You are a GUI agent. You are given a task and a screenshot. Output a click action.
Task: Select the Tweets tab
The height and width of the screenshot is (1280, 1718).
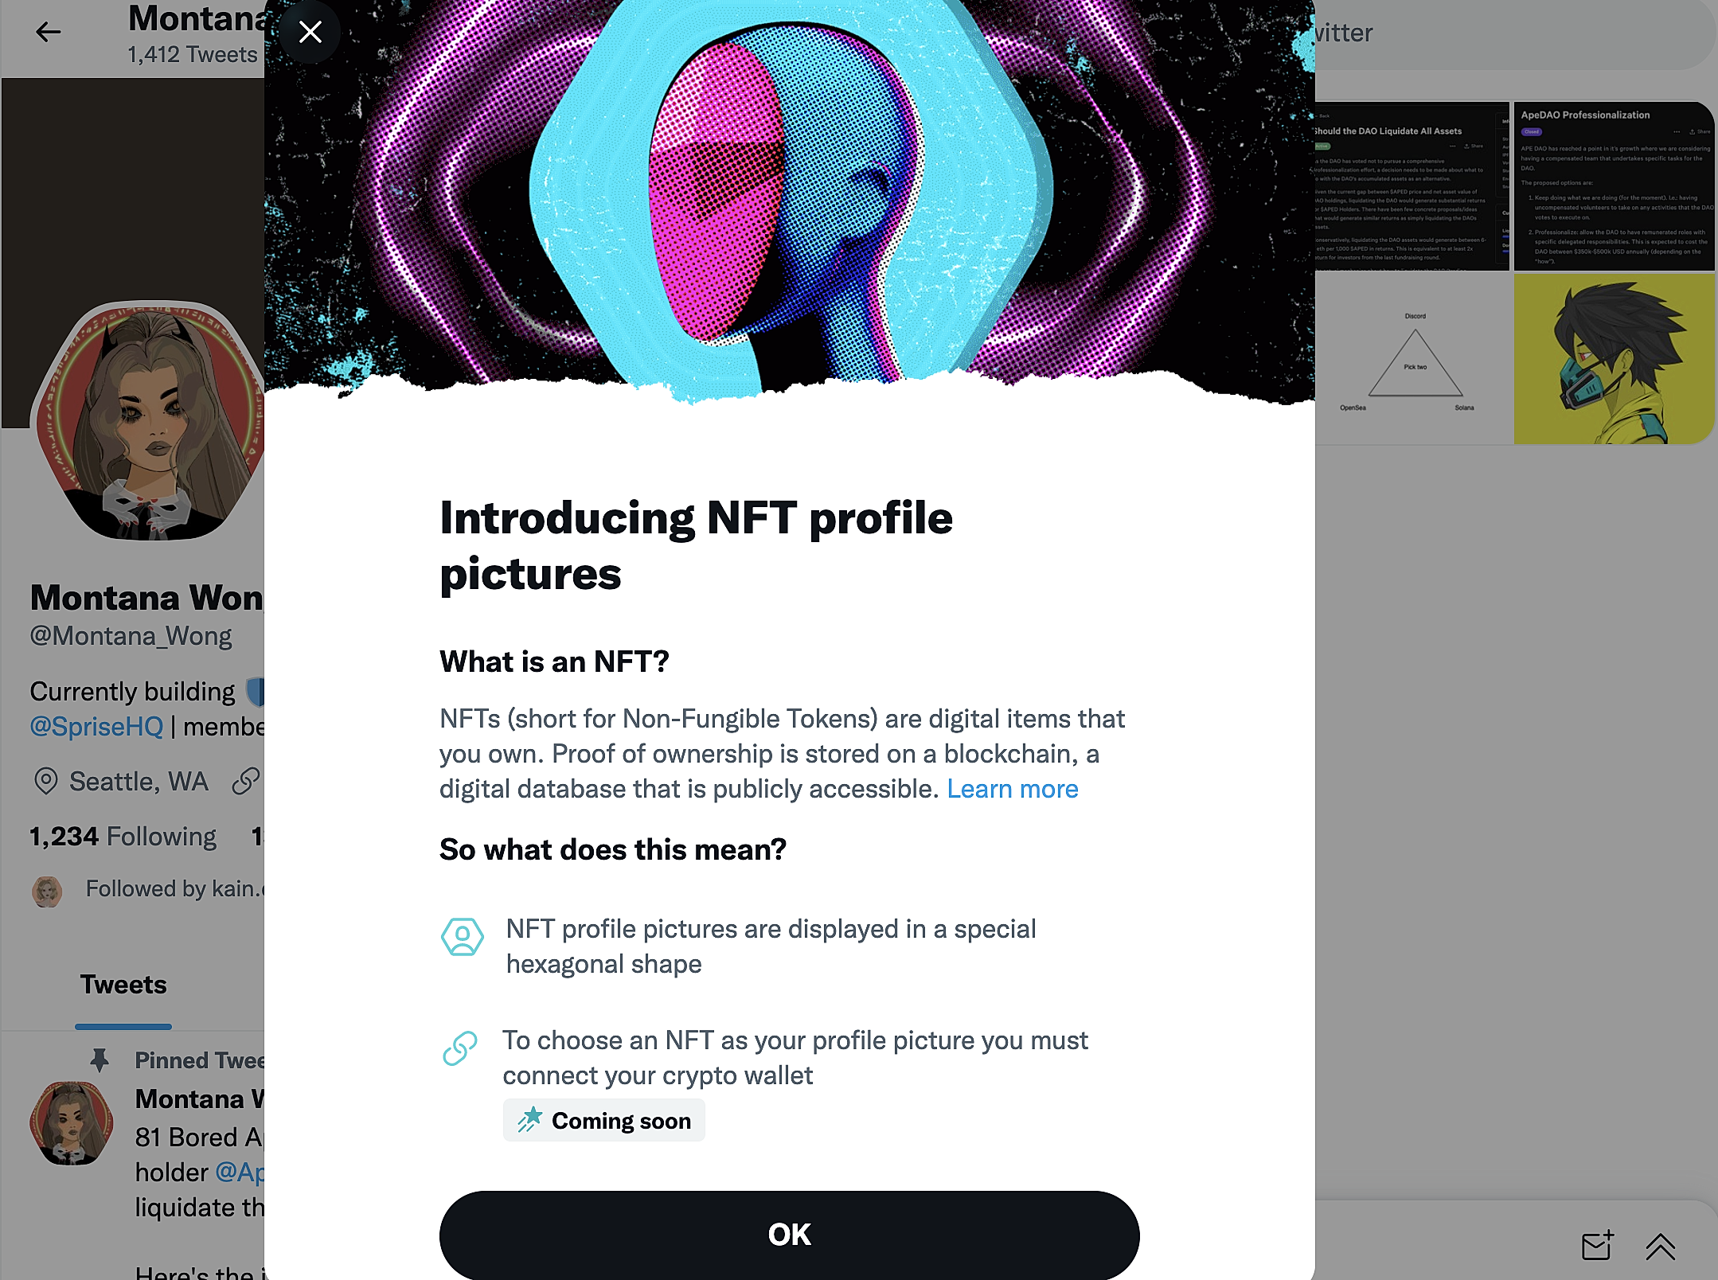123,985
